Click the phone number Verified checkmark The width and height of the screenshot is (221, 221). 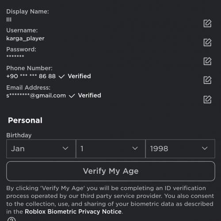(61, 76)
